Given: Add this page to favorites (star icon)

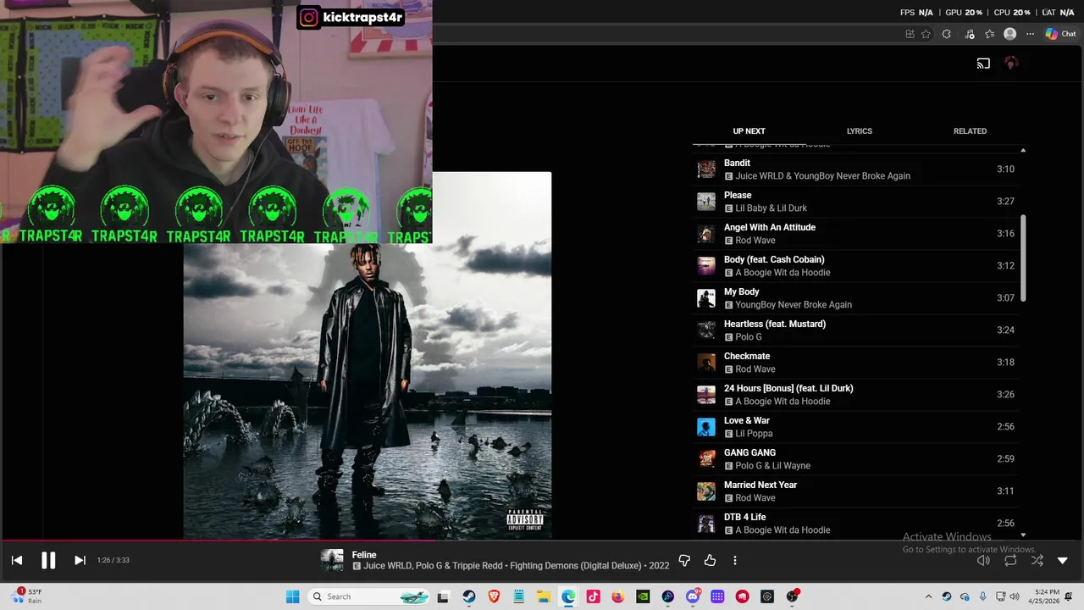Looking at the screenshot, I should (x=926, y=34).
